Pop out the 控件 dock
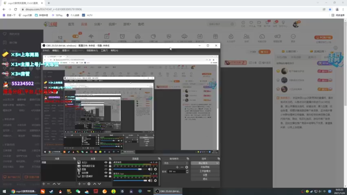 [x=219, y=159]
